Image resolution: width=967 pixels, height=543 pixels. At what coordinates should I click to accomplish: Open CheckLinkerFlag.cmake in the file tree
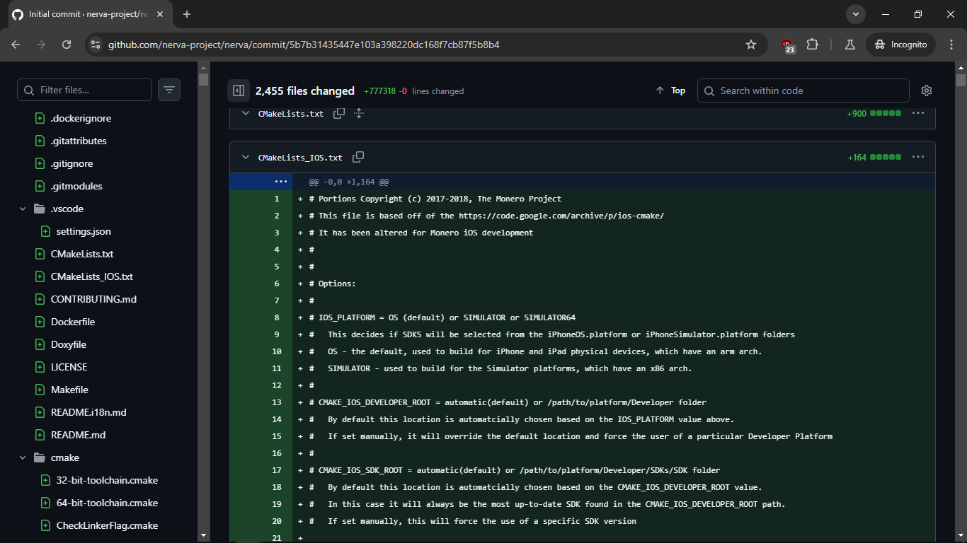click(x=107, y=525)
